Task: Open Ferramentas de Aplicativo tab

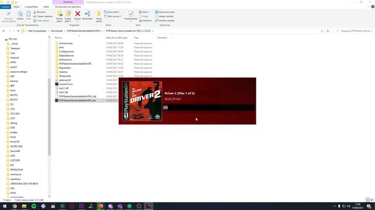Action: (68, 6)
